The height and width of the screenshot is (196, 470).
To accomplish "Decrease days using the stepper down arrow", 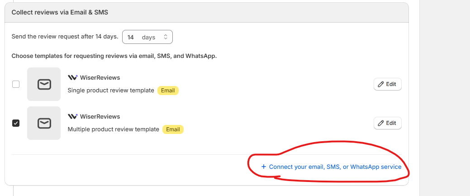I will (165, 39).
